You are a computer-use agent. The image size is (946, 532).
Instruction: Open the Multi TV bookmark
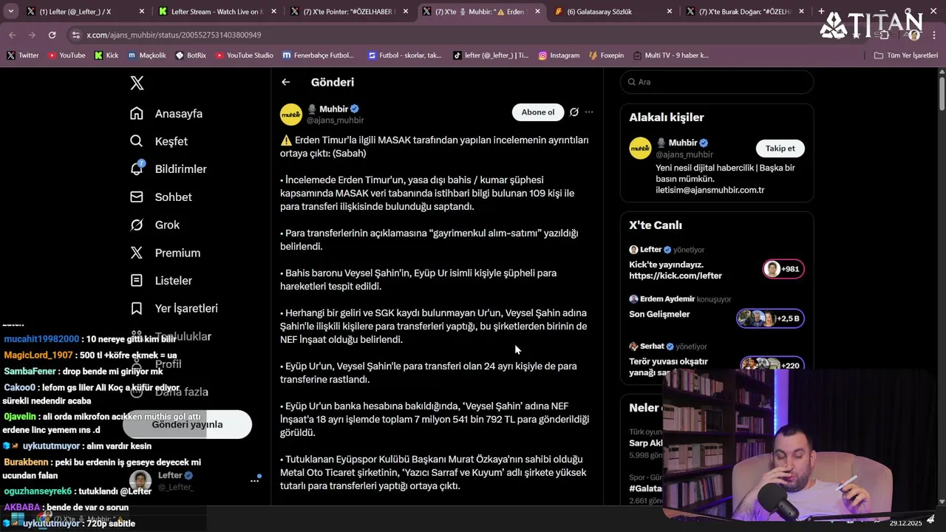point(670,55)
